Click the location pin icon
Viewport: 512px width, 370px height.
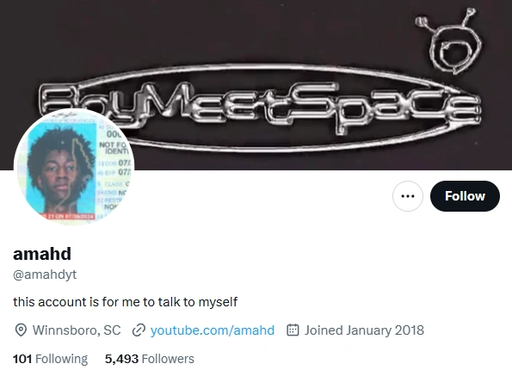[x=21, y=330]
